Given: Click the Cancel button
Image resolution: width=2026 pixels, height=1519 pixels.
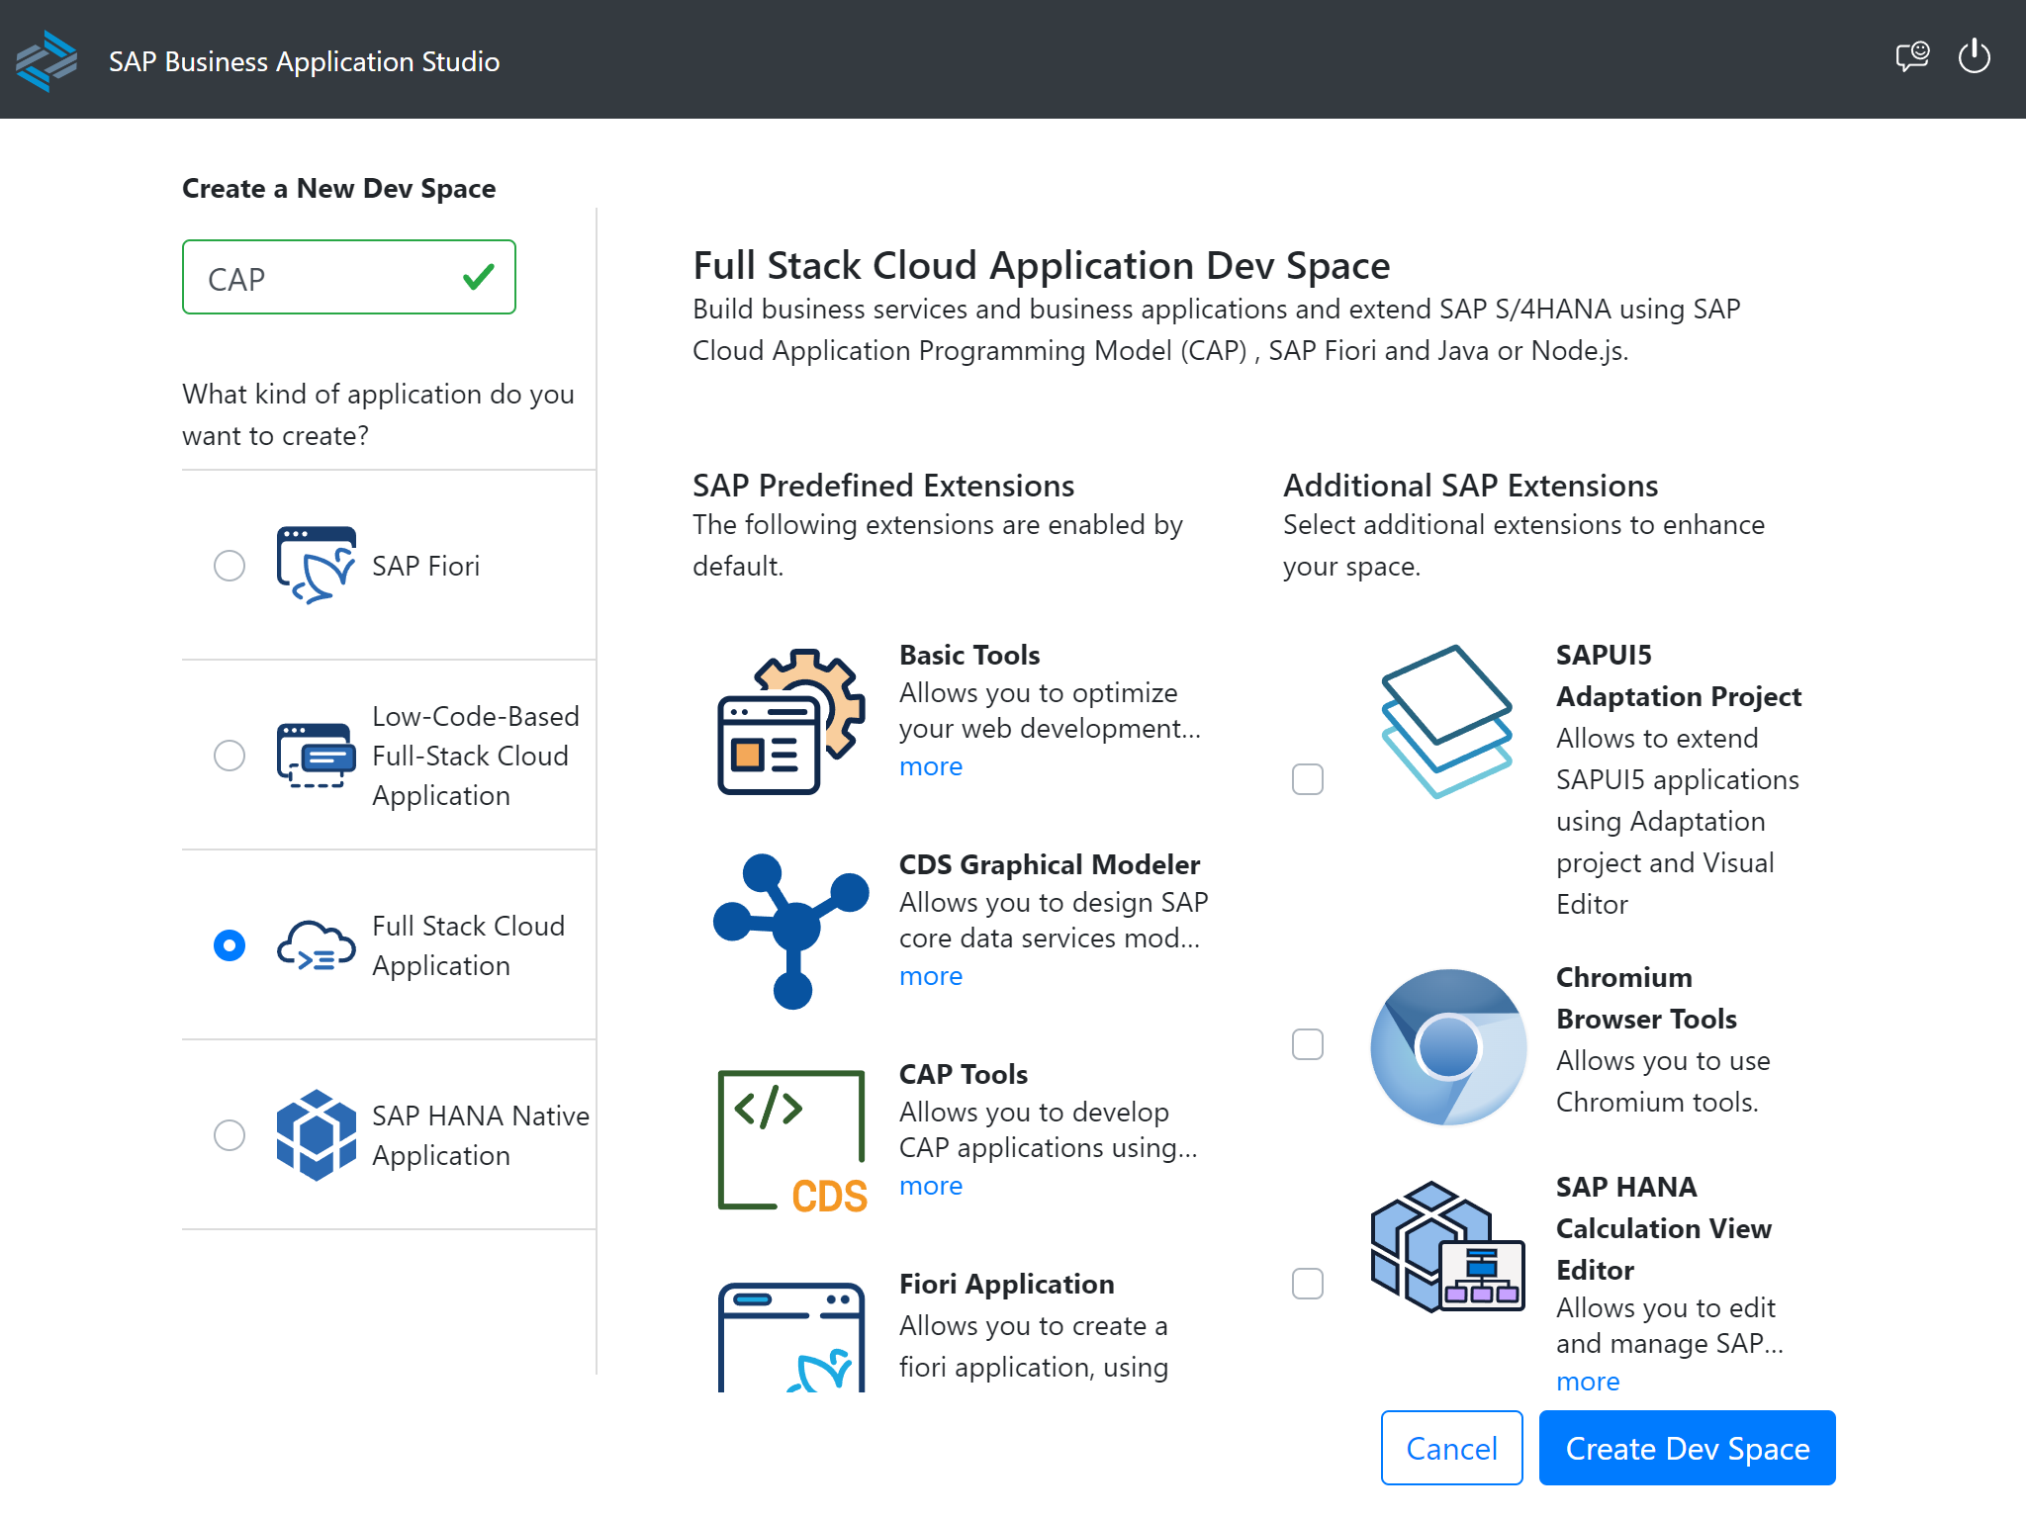Looking at the screenshot, I should point(1451,1448).
